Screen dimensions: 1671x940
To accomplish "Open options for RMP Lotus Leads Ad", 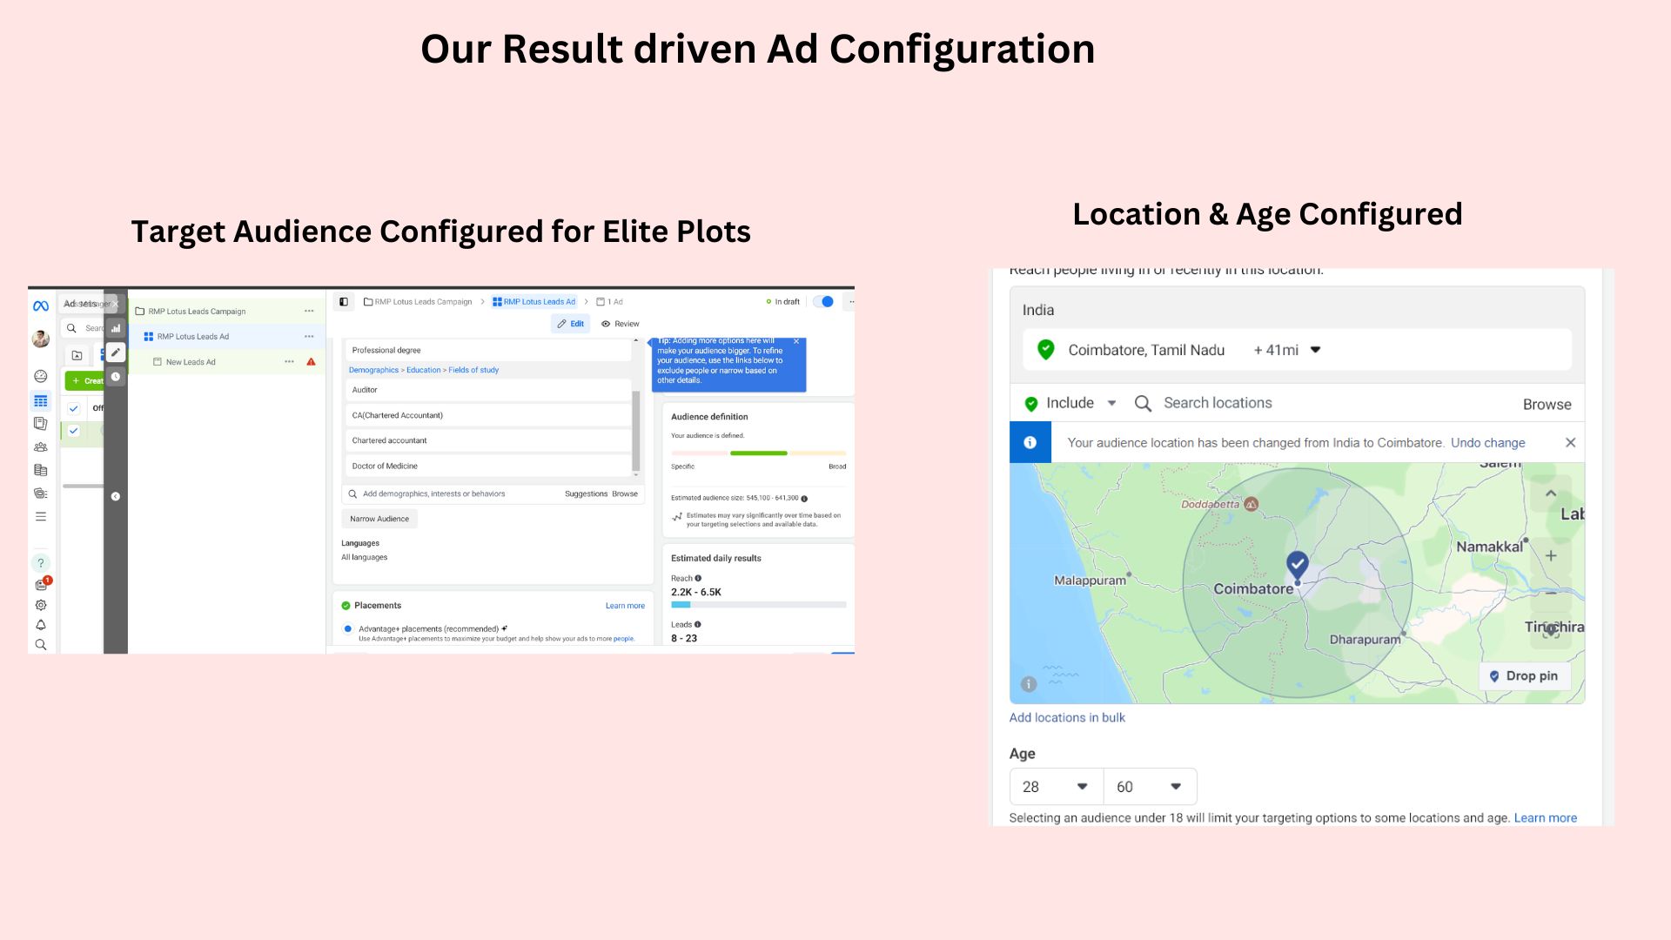I will (309, 336).
